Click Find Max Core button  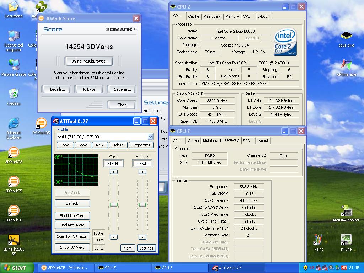tap(72, 216)
